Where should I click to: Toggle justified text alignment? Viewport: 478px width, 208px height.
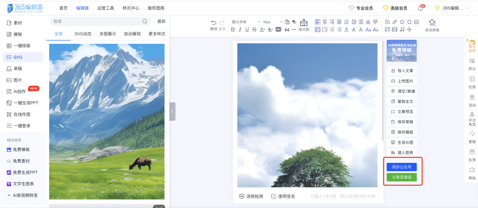tap(339, 22)
